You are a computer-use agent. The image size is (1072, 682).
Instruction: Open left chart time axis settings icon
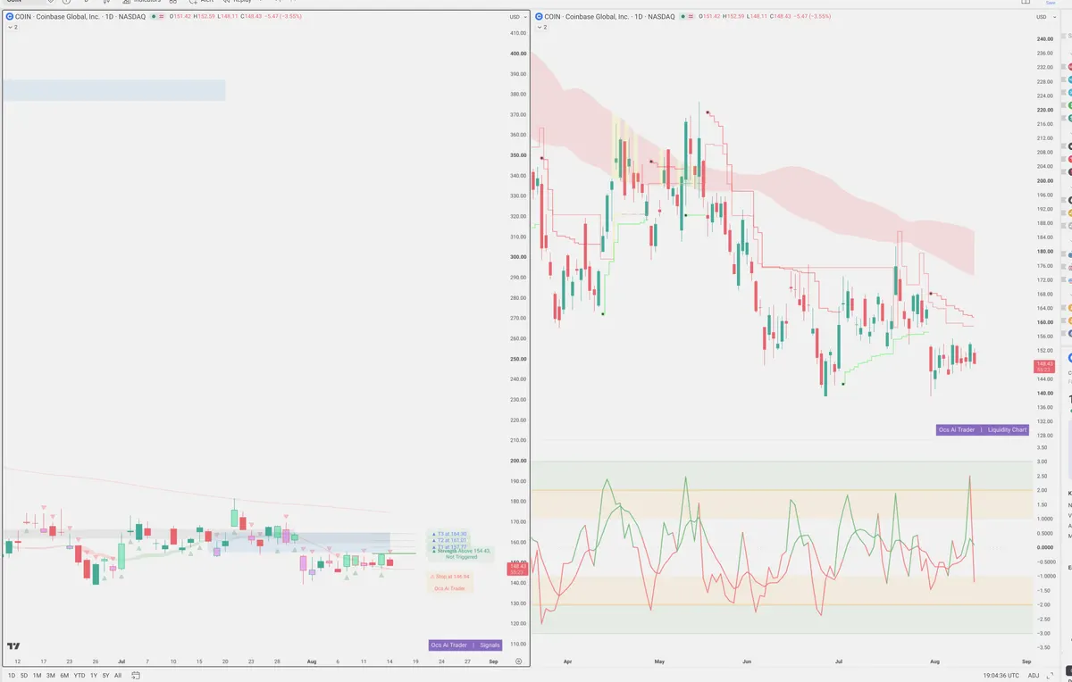click(x=518, y=661)
